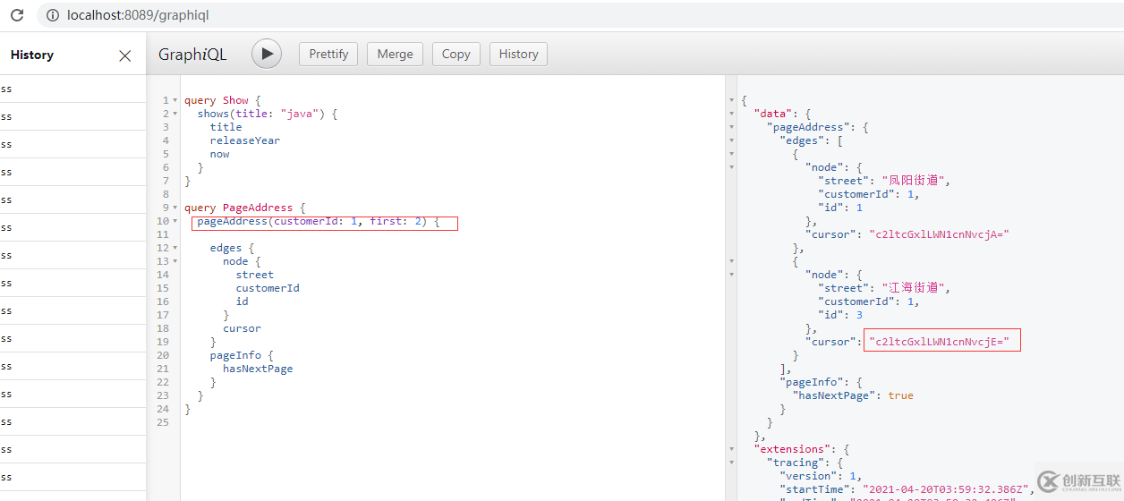Click the pageAddress query line in the editor
1124x501 pixels.
(x=318, y=221)
